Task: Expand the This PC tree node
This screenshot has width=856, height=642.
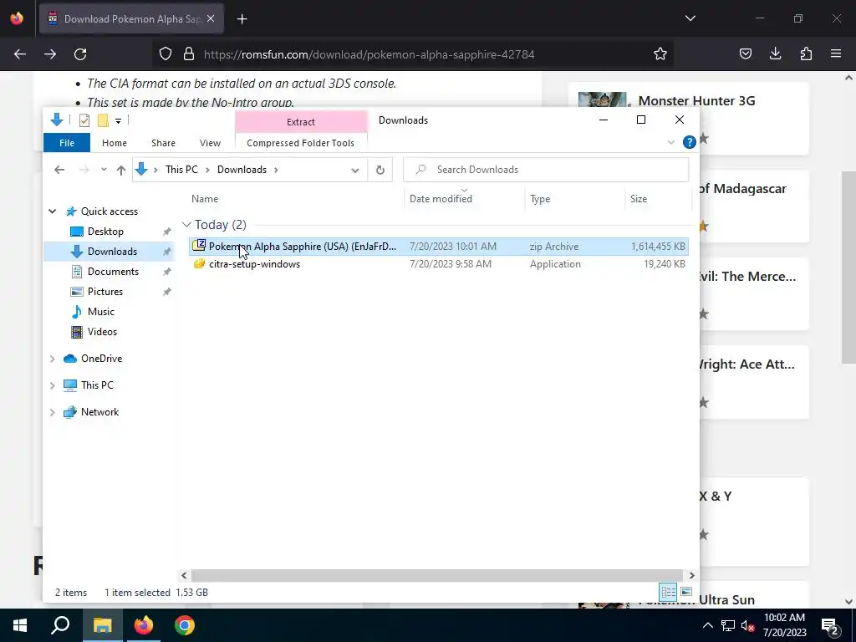Action: click(x=53, y=385)
